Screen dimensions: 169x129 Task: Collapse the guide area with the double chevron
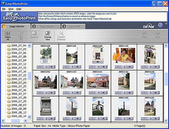pyautogui.click(x=166, y=24)
